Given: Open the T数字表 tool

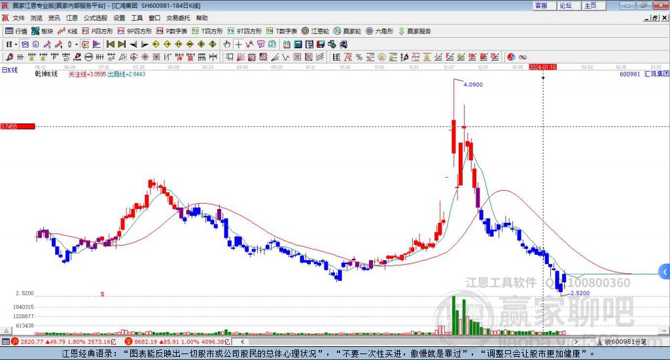Looking at the screenshot, I should click(x=281, y=31).
